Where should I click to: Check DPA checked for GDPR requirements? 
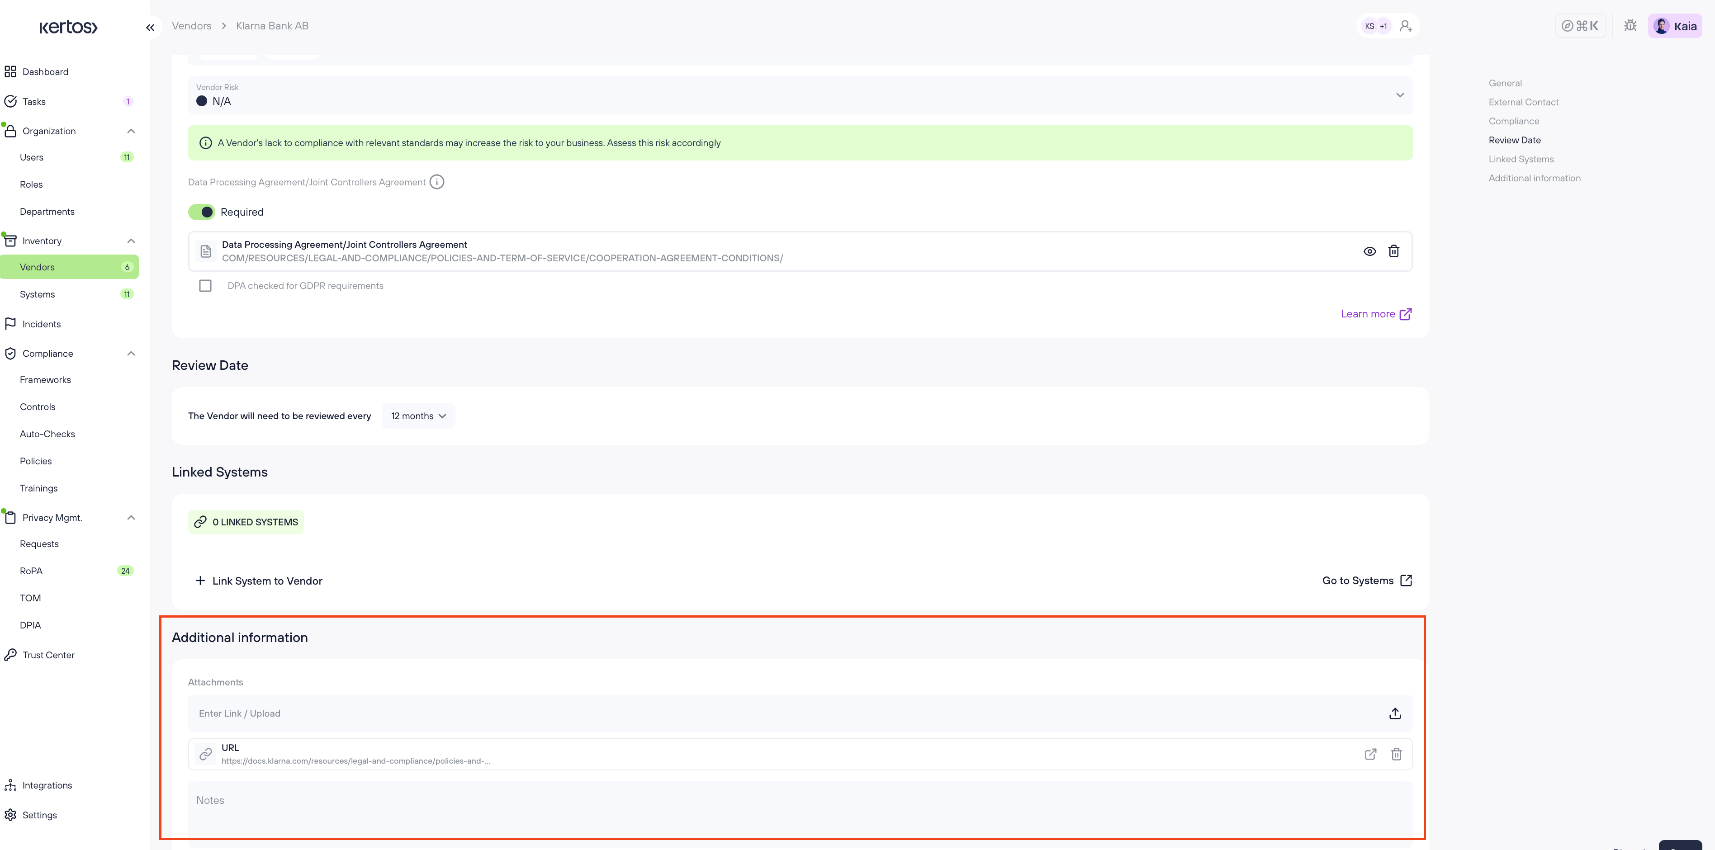coord(205,286)
